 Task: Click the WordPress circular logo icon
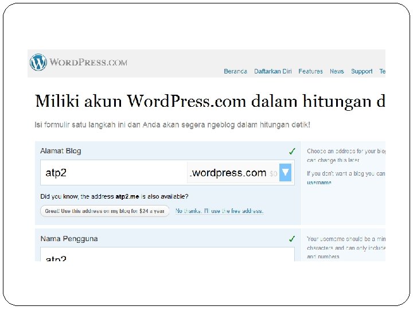coord(38,62)
